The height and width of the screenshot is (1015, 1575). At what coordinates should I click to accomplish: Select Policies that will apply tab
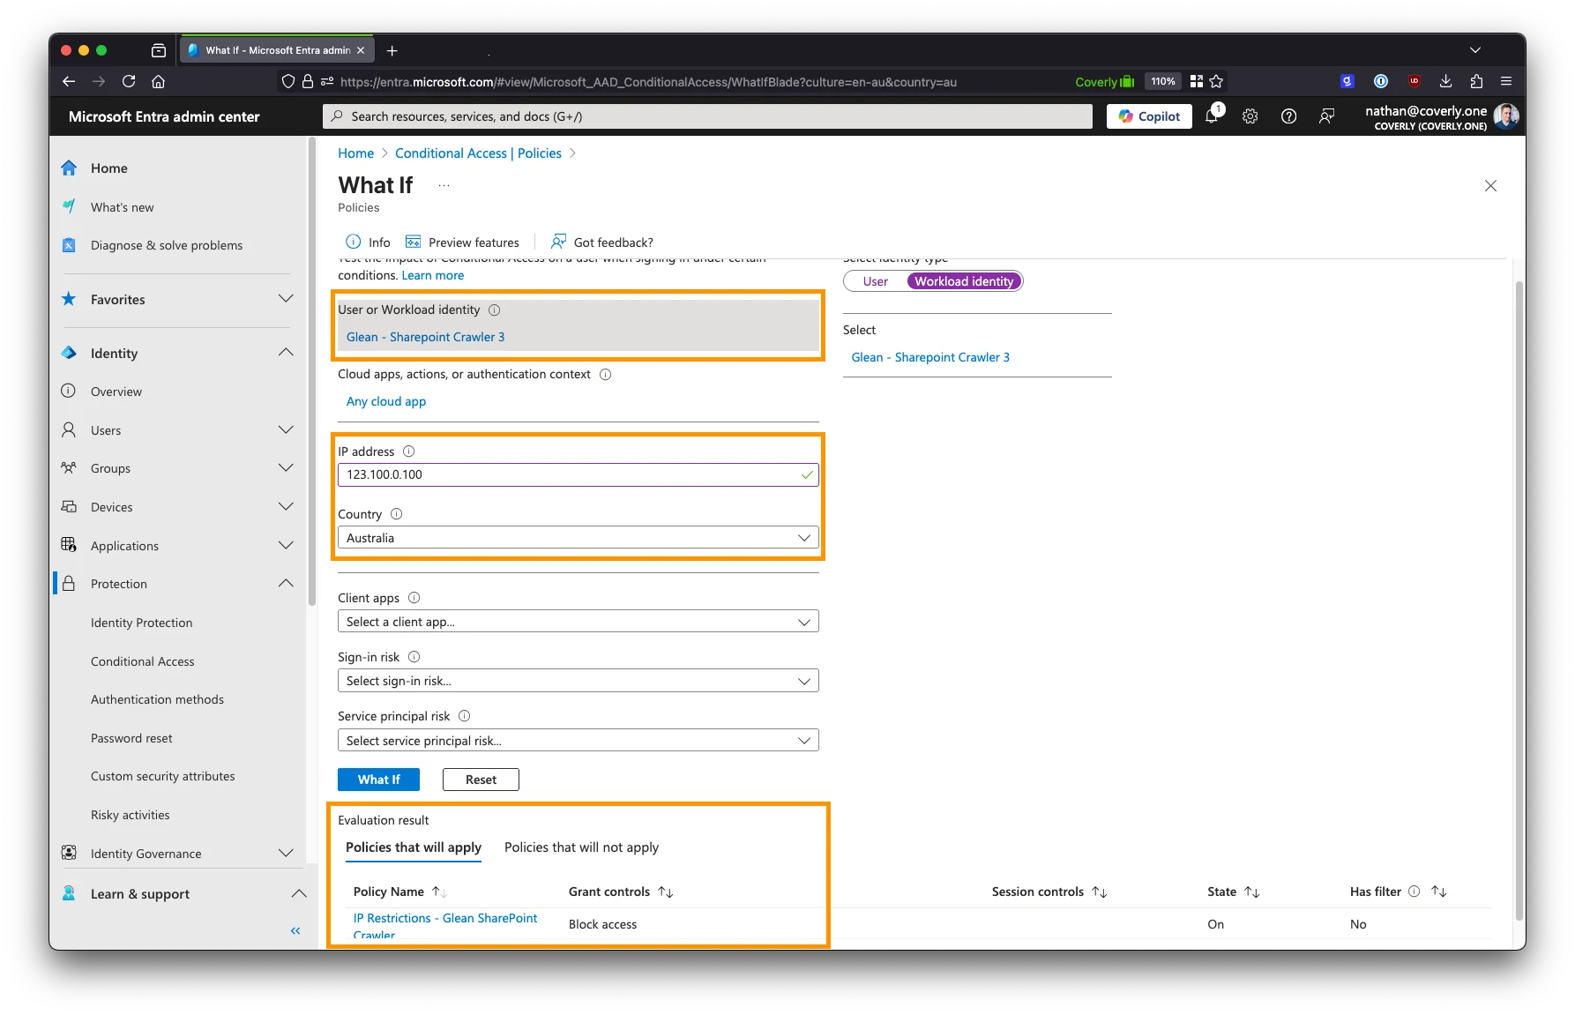tap(413, 847)
